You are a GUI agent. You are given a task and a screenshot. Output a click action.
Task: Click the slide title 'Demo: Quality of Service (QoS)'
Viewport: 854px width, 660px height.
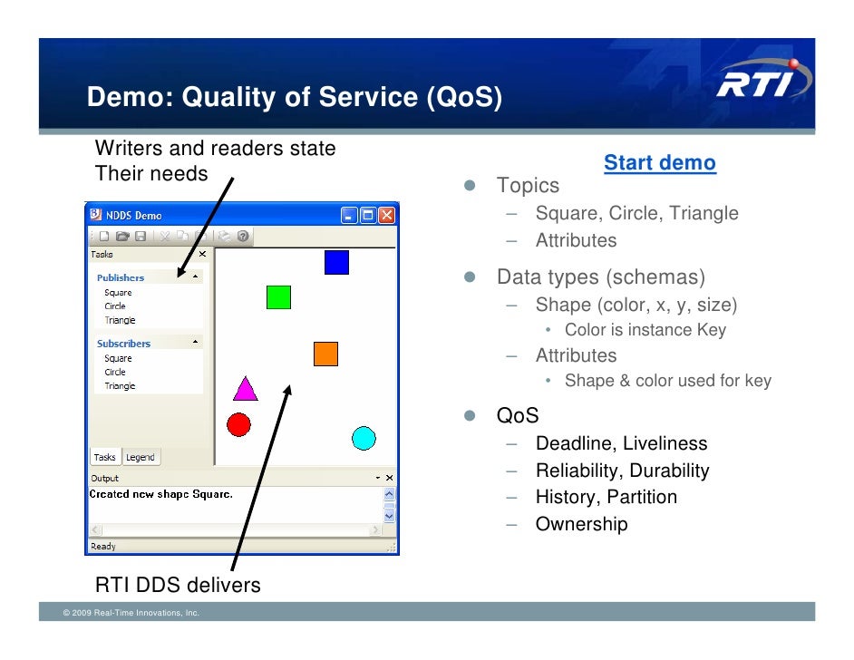pos(295,97)
